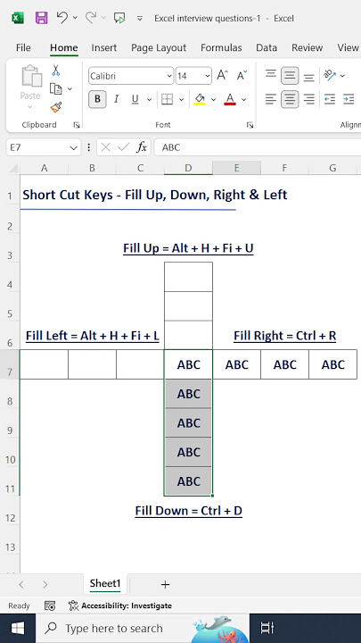Click the Undo arrow icon
This screenshot has height=643, width=361.
(62, 17)
